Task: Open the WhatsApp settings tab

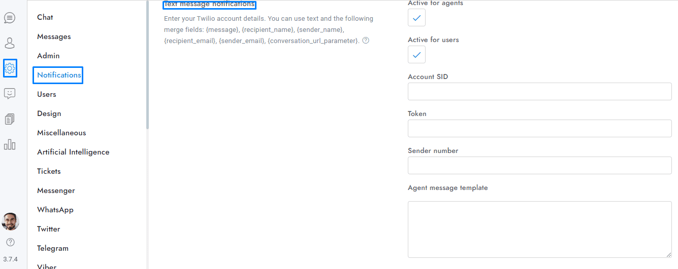Action: coord(55,210)
